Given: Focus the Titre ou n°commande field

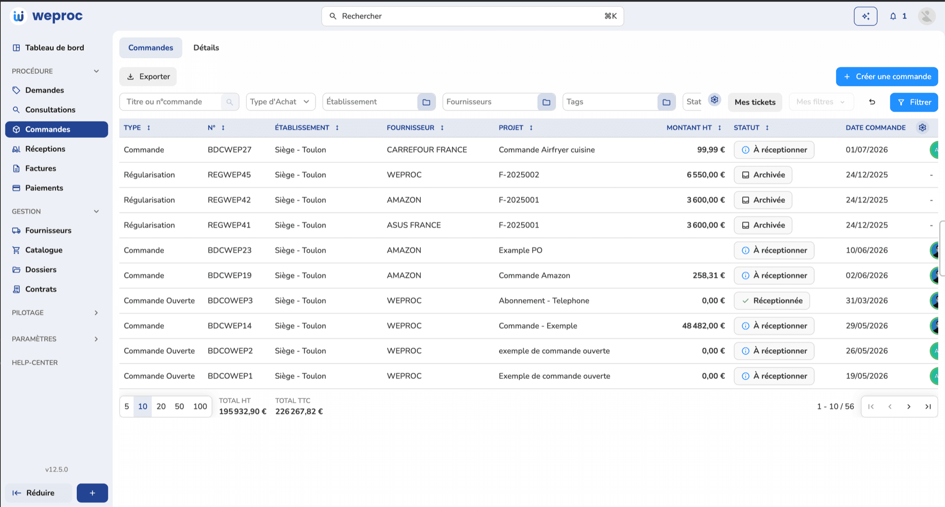Looking at the screenshot, I should 171,102.
